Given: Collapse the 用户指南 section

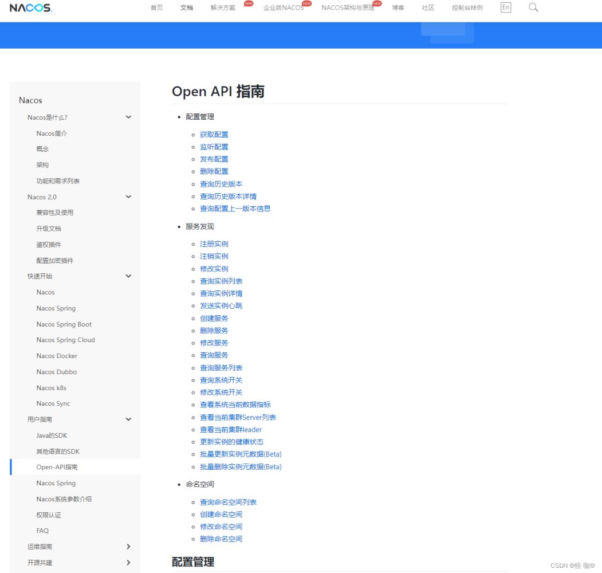Looking at the screenshot, I should tap(128, 419).
